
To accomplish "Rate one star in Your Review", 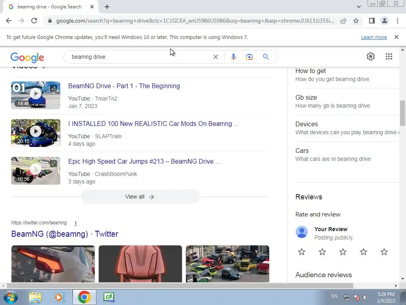I will pyautogui.click(x=302, y=252).
